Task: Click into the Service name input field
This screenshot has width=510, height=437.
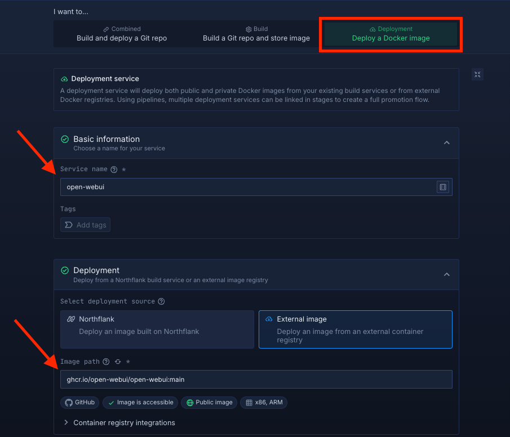Action: point(248,187)
